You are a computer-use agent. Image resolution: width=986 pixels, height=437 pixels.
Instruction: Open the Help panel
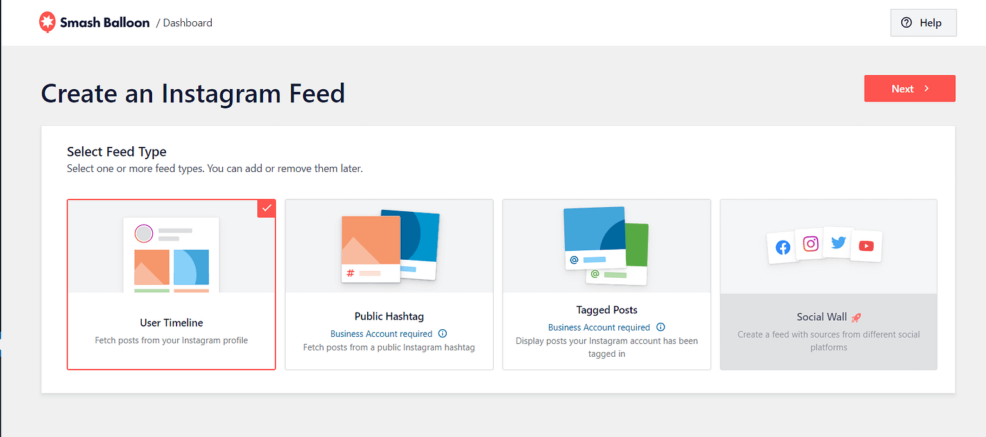pyautogui.click(x=923, y=22)
